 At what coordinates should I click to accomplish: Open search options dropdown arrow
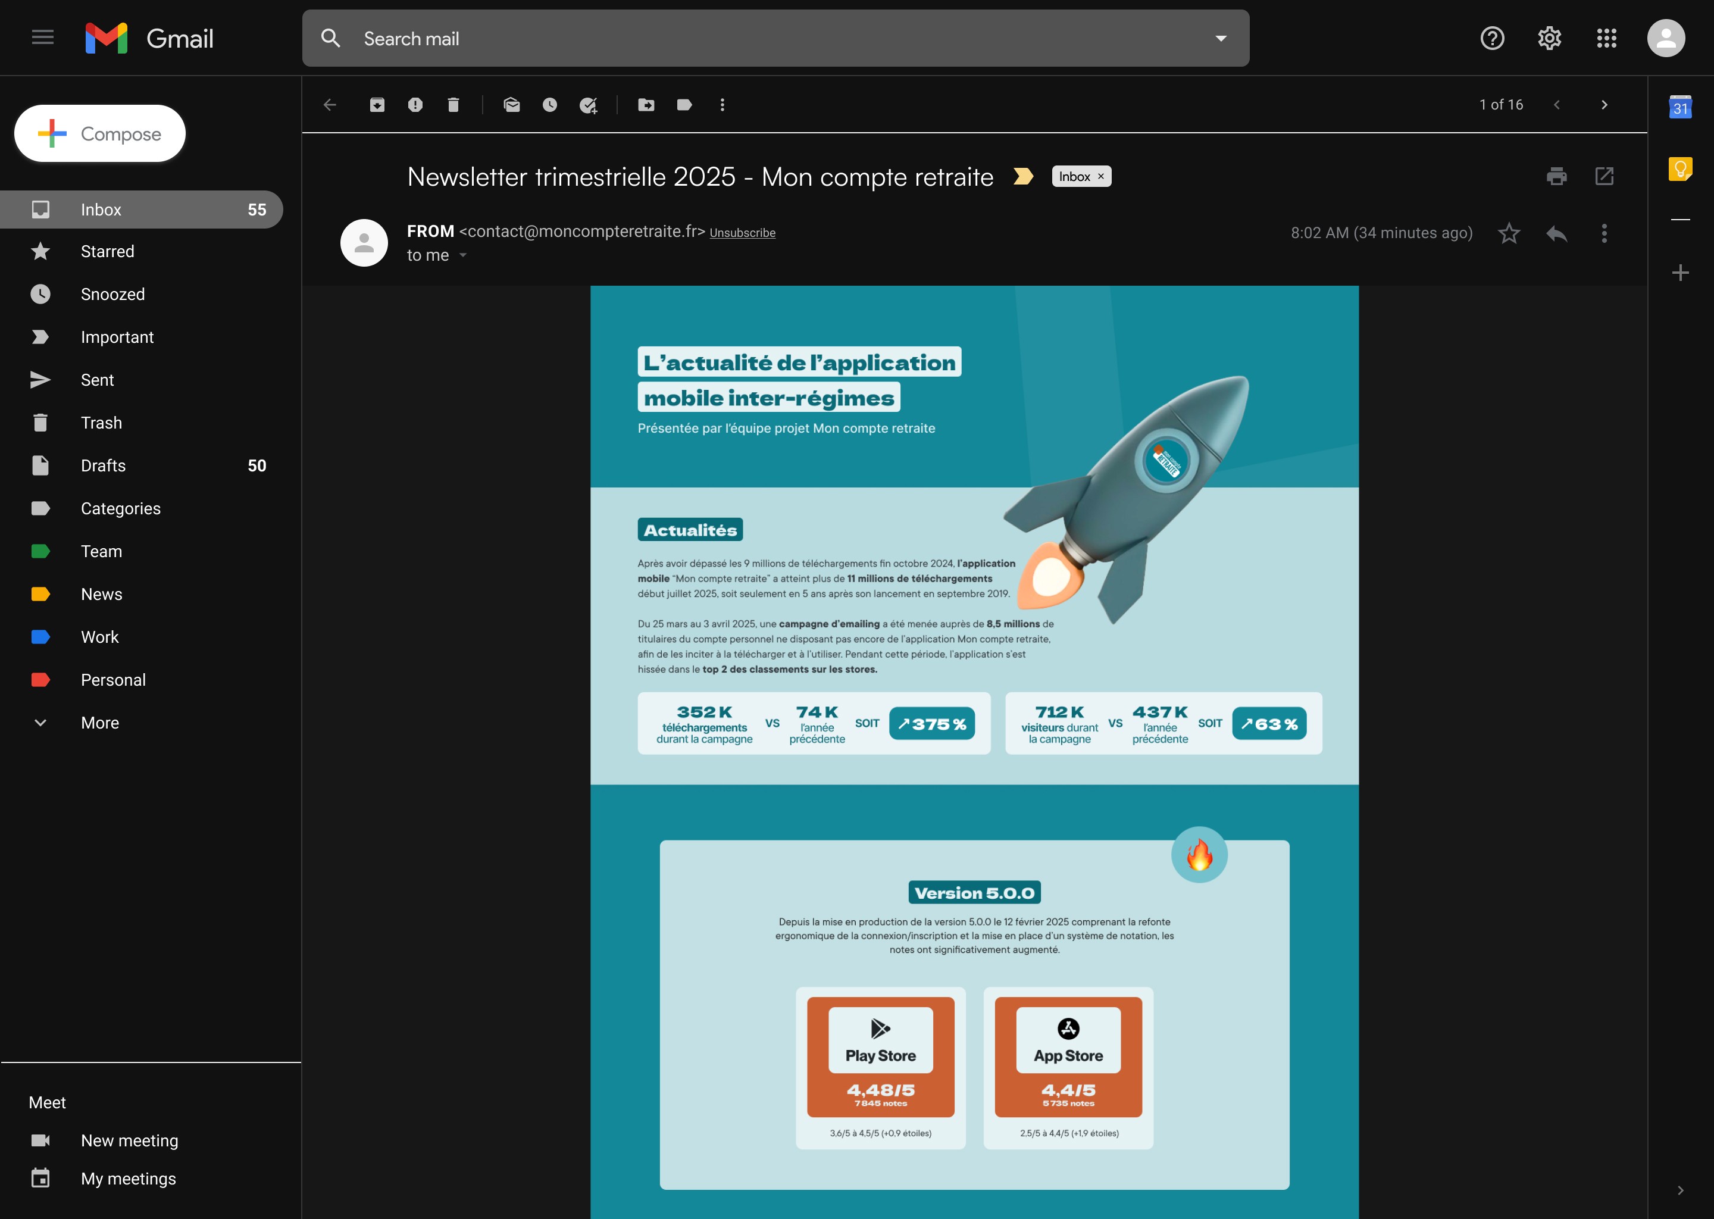[x=1221, y=38]
